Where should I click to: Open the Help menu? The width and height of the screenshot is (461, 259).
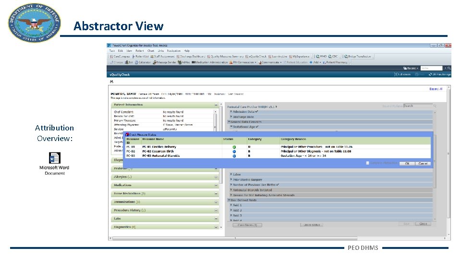click(187, 51)
